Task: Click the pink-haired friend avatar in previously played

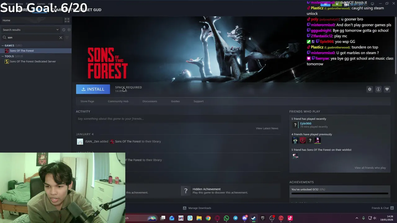Action: pos(317,141)
